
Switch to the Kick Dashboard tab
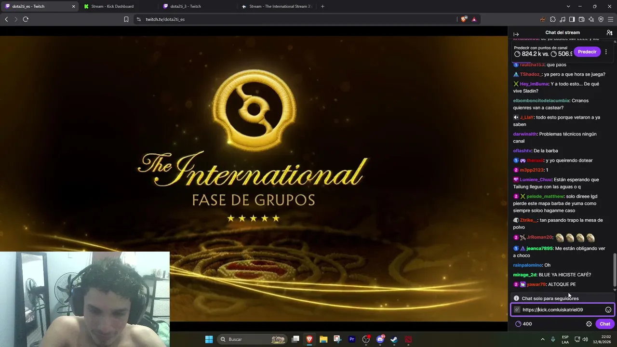[112, 6]
